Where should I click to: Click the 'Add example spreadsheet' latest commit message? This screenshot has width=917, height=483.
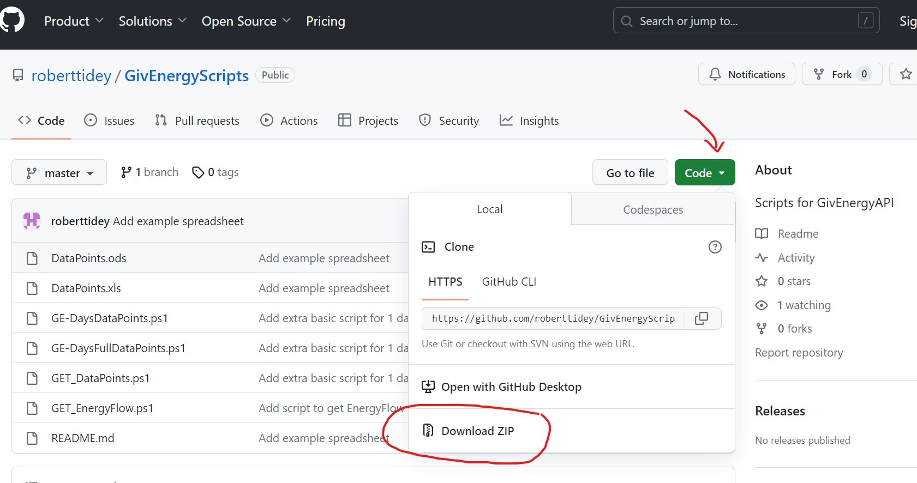click(178, 221)
